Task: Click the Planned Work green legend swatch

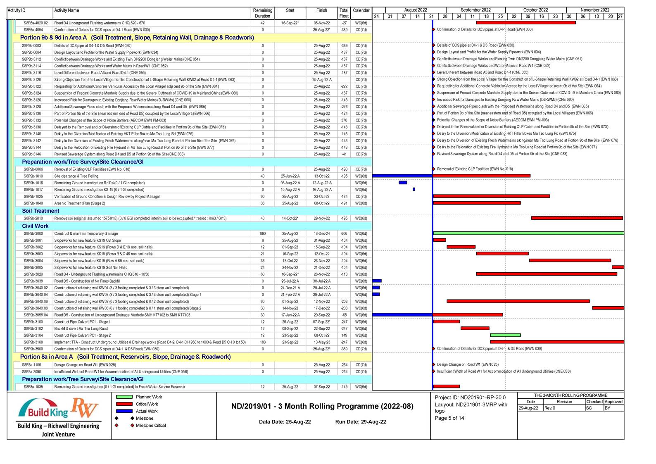Action: pyautogui.click(x=124, y=397)
